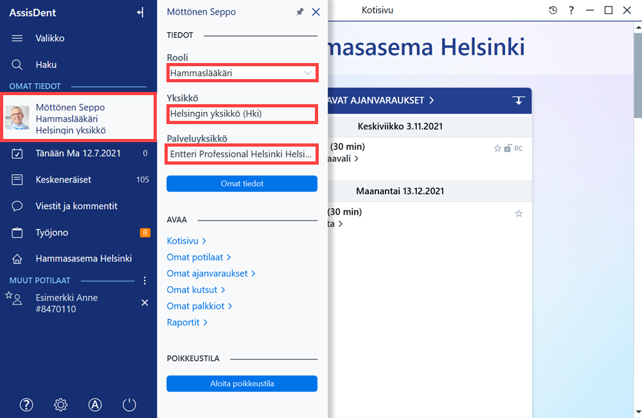The image size is (642, 418).
Task: Open the Valikko hamburger menu
Action: pos(17,39)
